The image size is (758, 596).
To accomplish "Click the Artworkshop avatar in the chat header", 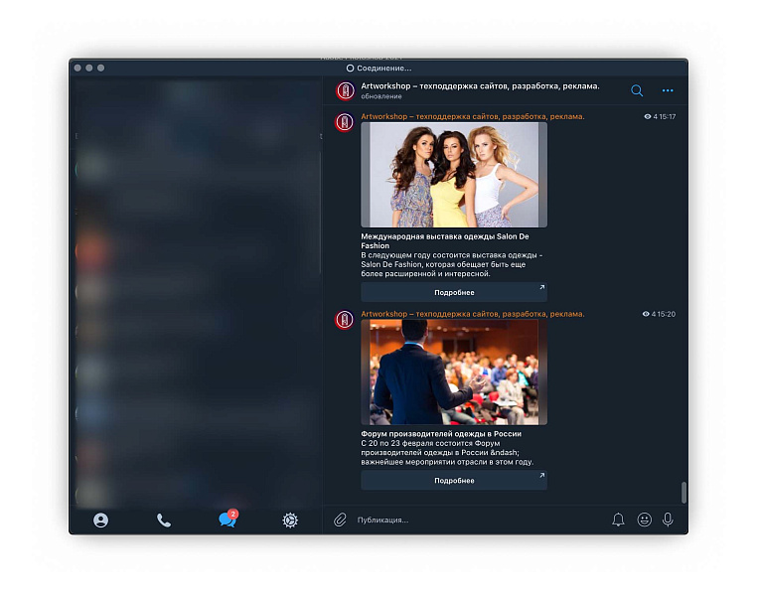I will (x=345, y=90).
